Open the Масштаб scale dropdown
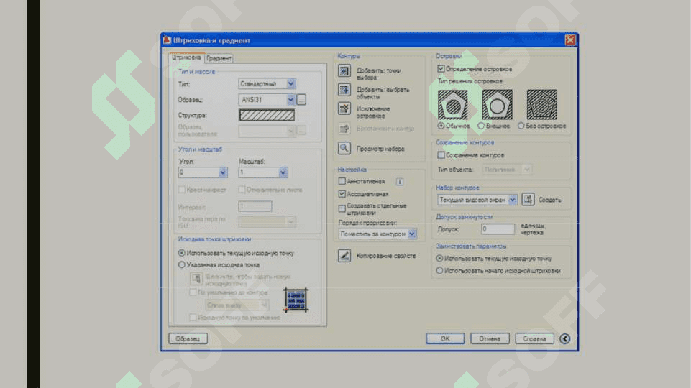This screenshot has height=388, width=691. tap(263, 172)
